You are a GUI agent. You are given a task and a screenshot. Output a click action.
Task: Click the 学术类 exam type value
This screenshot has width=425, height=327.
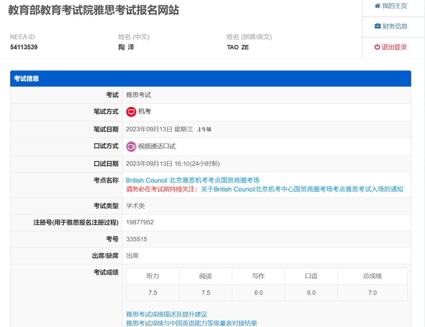pyautogui.click(x=135, y=206)
